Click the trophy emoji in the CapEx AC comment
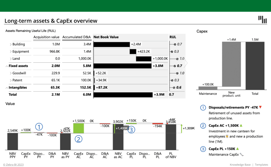This screenshot has width=271, height=167. 227,136
